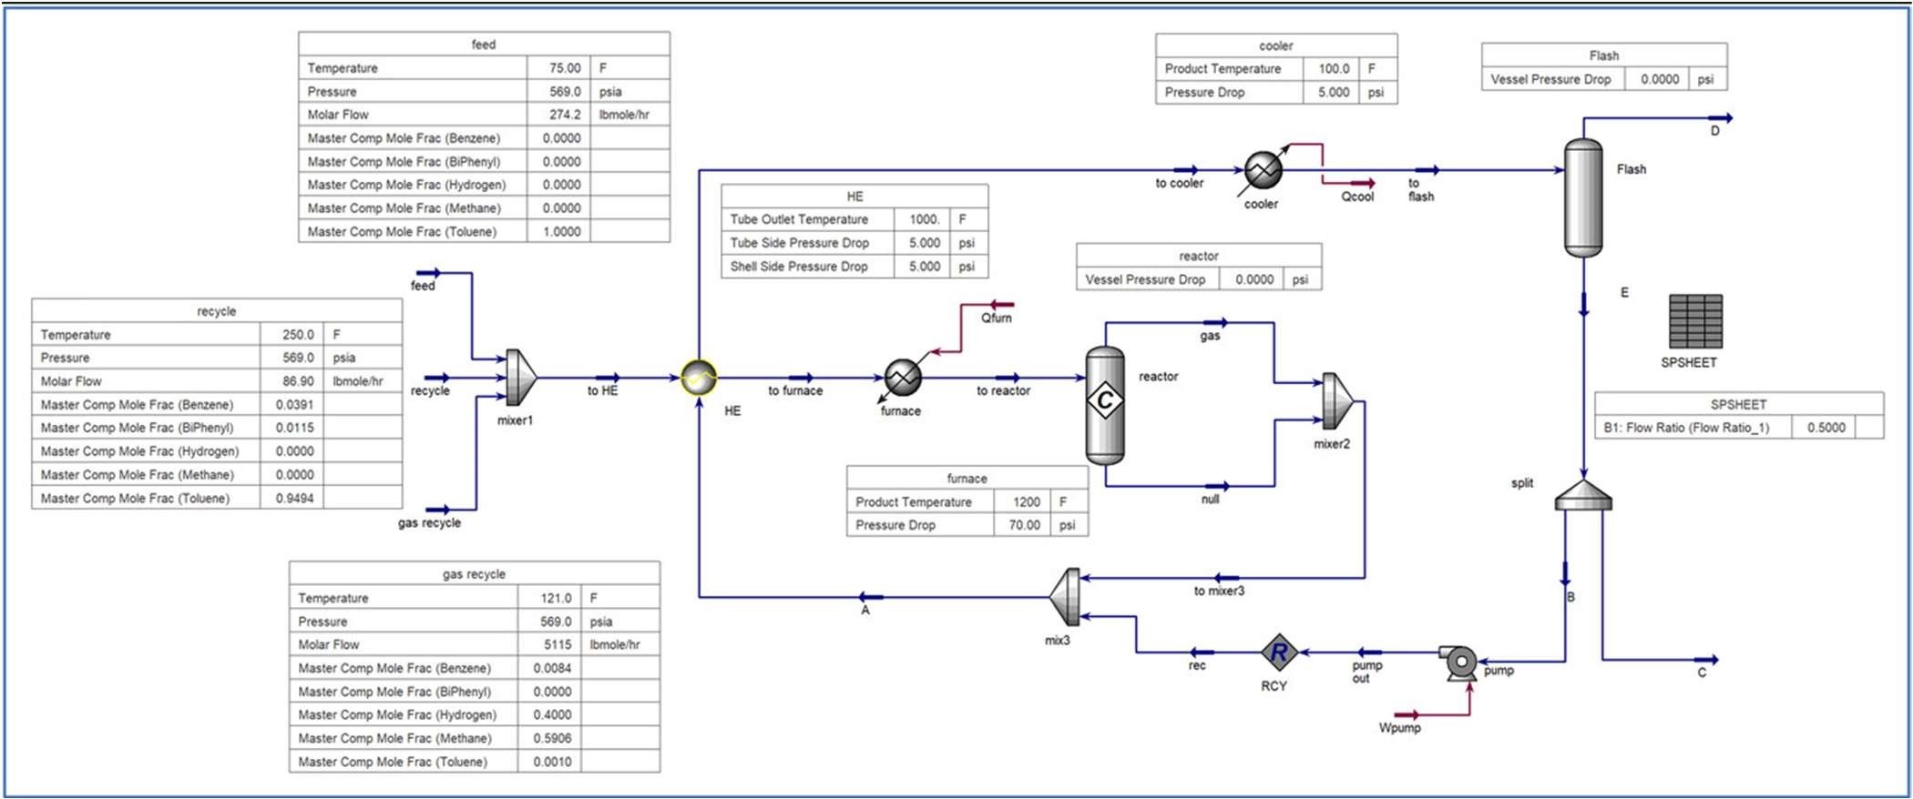Viewport: 1913px width, 799px height.
Task: Click the mix3 mixer icon
Action: point(1066,597)
